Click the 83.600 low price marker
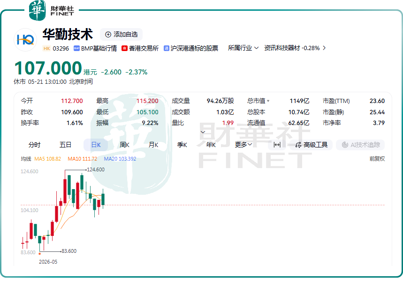The width and height of the screenshot is (403, 287). pos(68,251)
